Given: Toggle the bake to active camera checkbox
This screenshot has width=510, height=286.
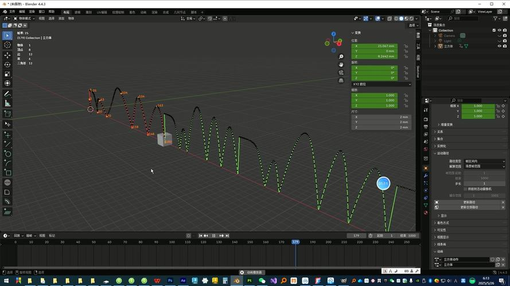Looking at the screenshot, I should 465,189.
